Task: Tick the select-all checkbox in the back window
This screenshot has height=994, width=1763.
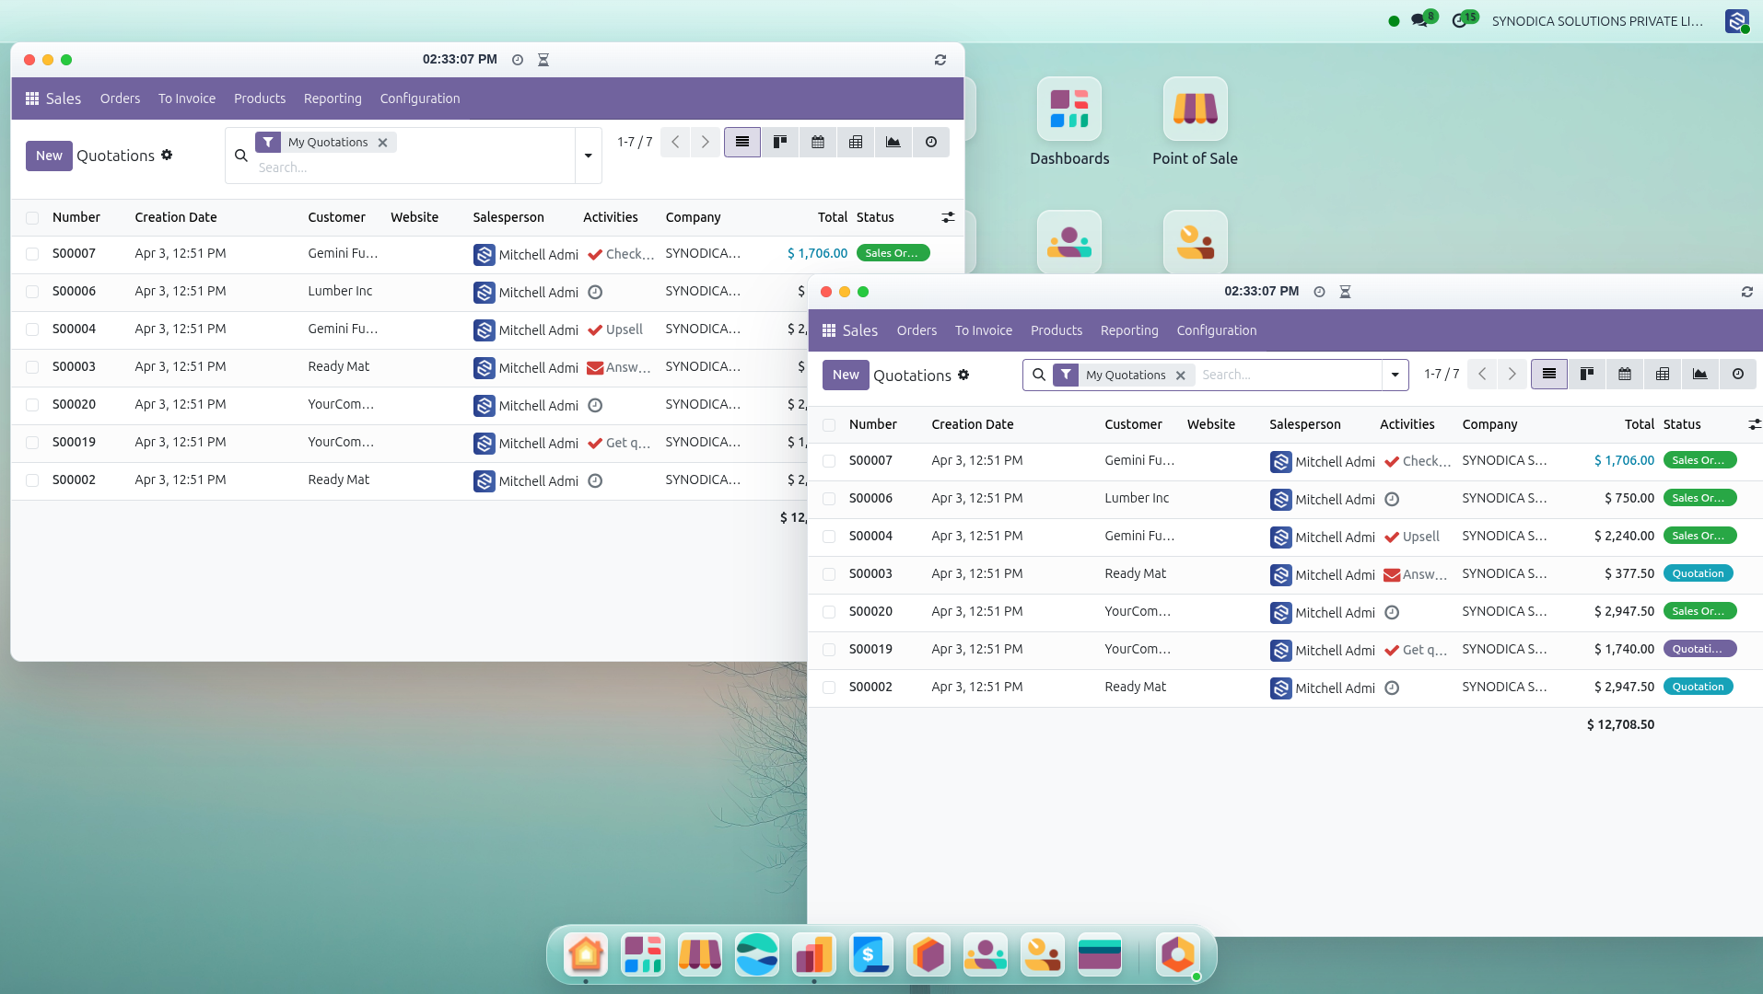Action: click(32, 218)
